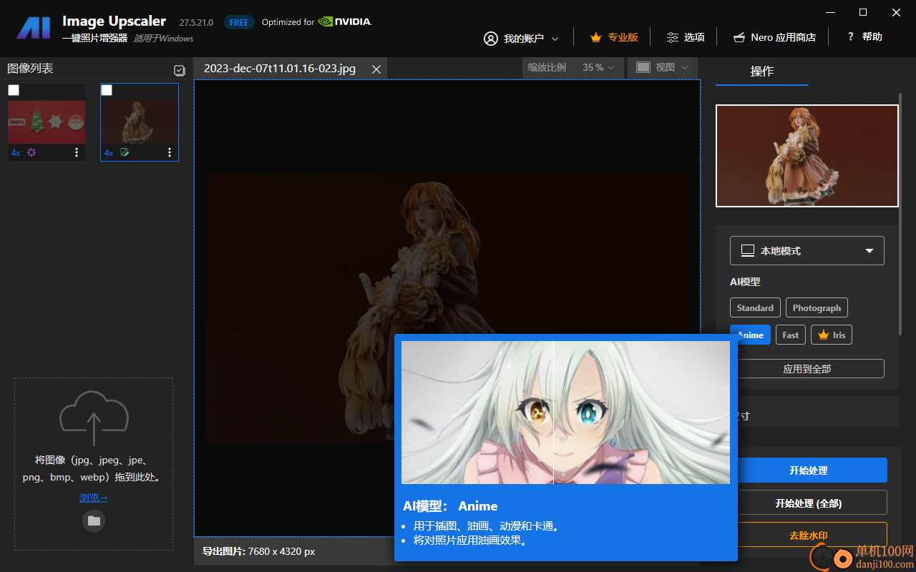This screenshot has width=916, height=572.
Task: Click the 应用到全部 button
Action: (807, 369)
